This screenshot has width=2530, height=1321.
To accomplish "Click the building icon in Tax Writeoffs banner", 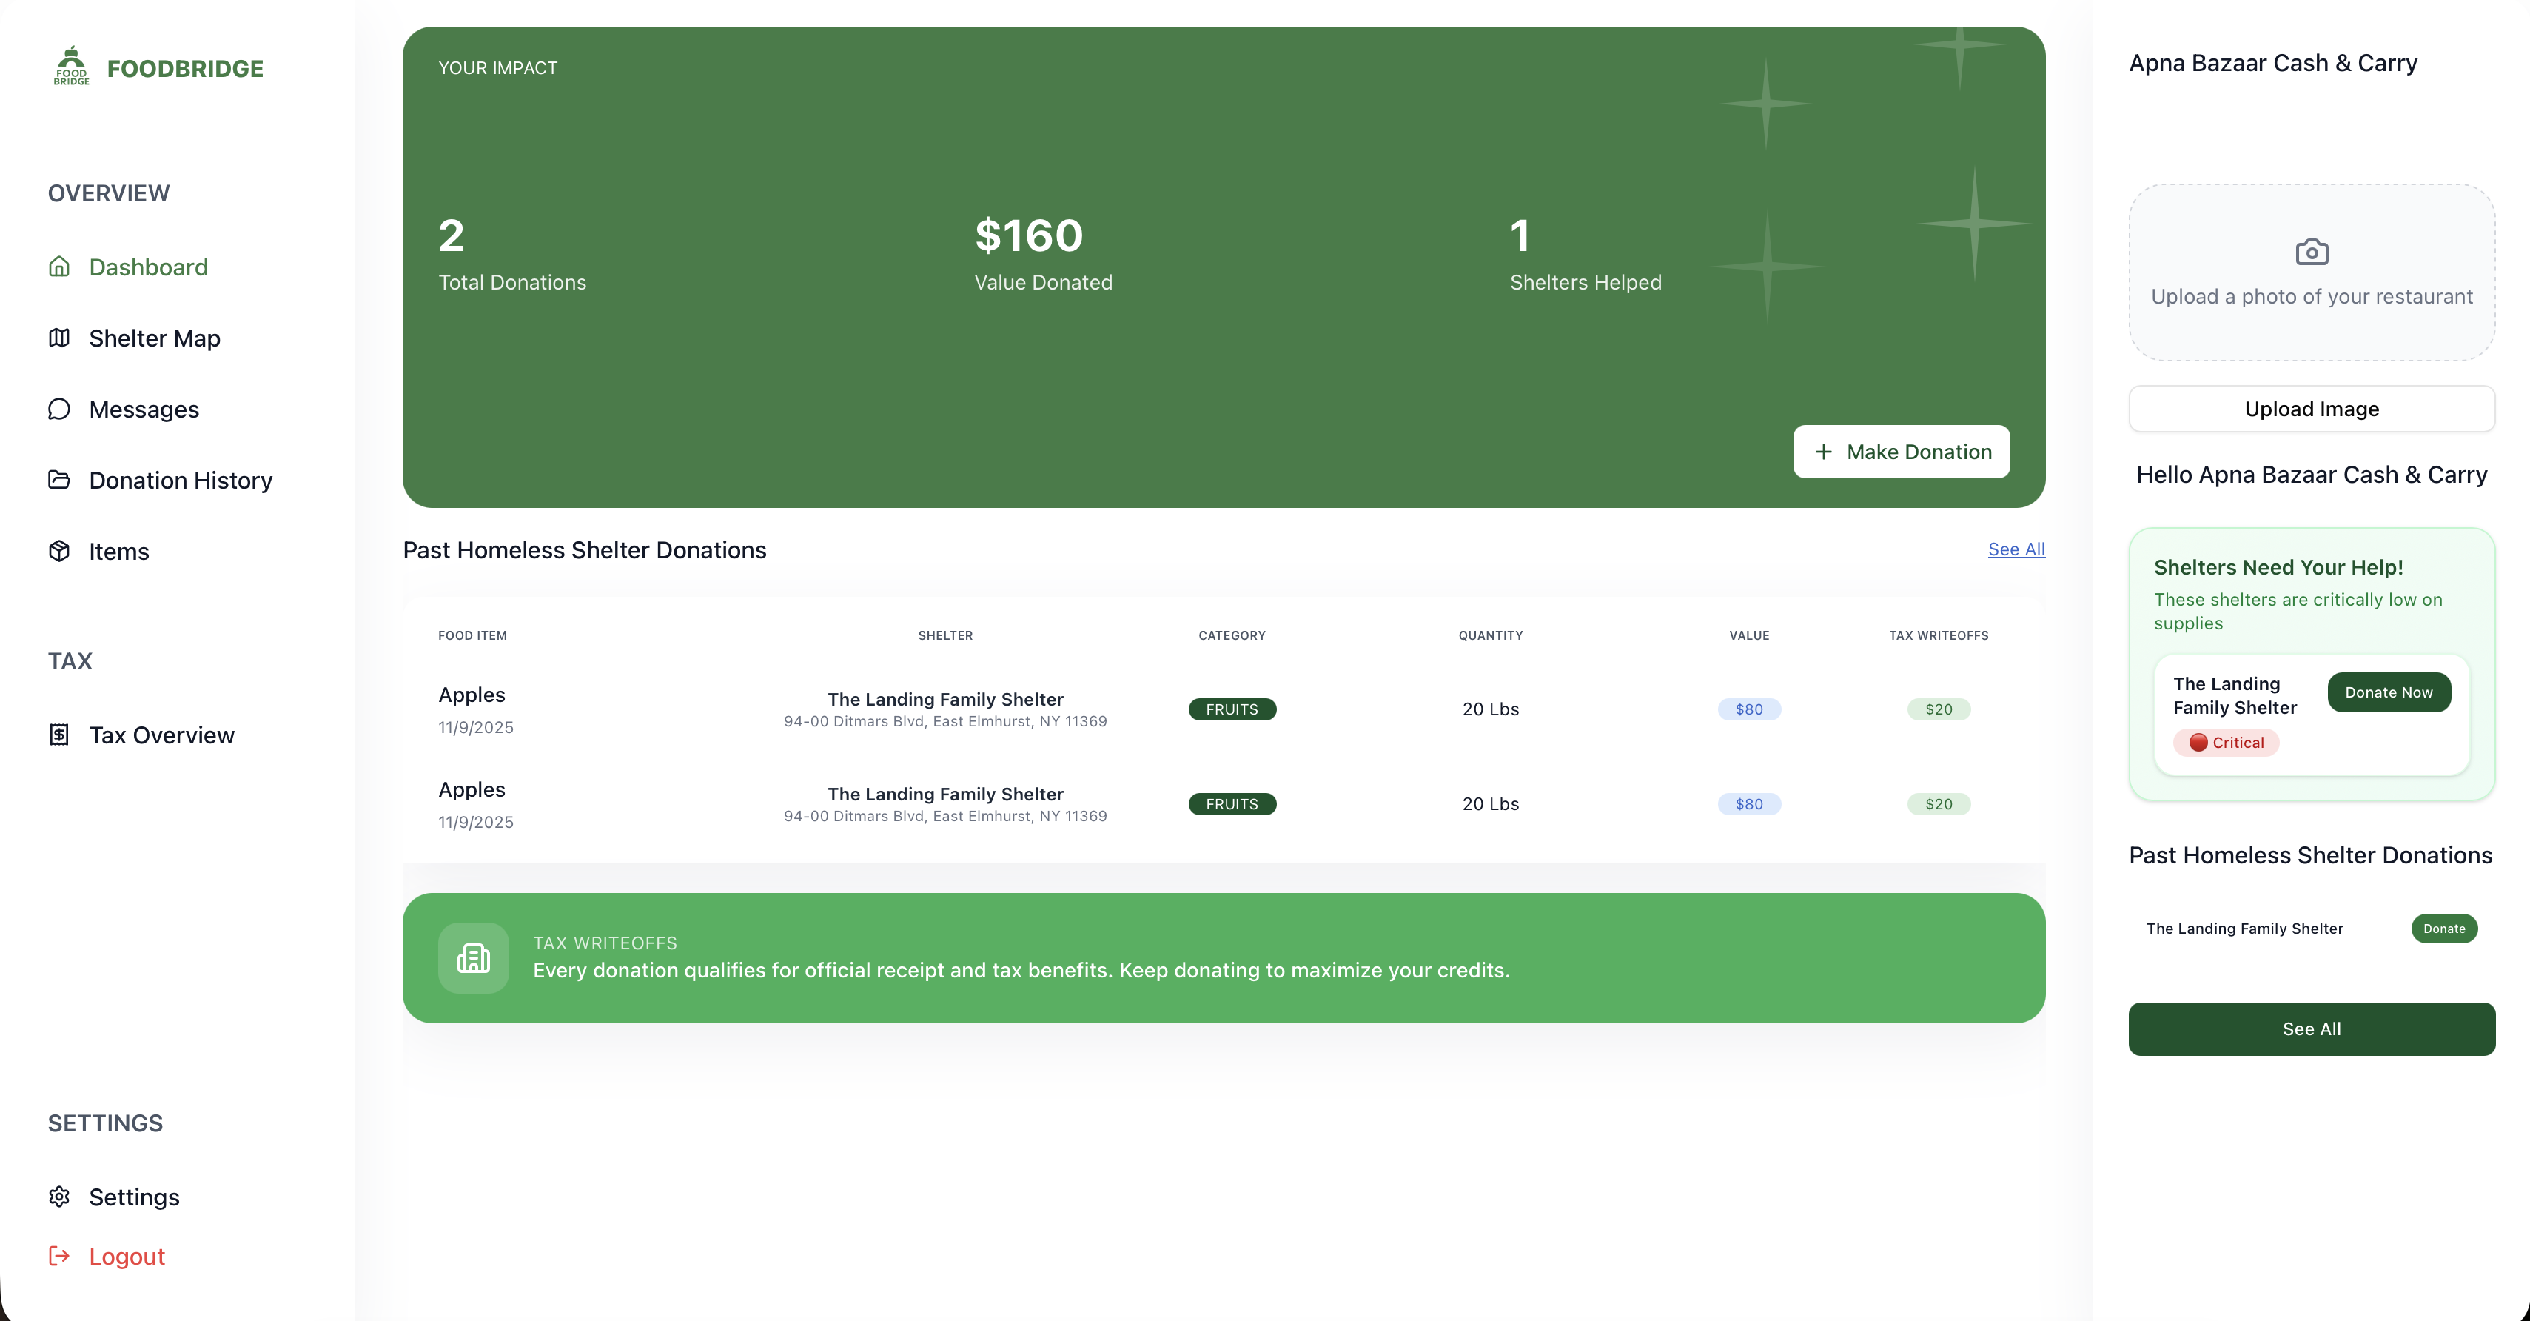I will click(474, 957).
